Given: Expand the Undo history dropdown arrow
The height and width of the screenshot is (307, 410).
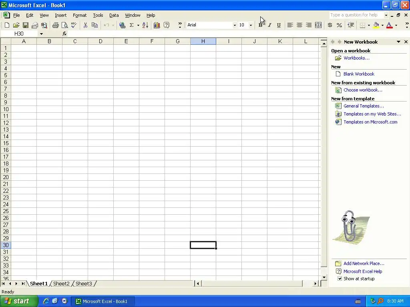Looking at the screenshot, I should [x=113, y=25].
